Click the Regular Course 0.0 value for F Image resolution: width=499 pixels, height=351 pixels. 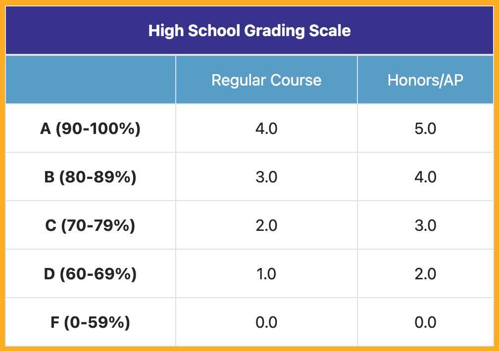tap(266, 322)
